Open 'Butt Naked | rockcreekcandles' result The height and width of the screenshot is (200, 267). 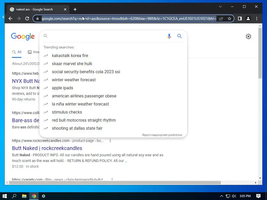47,148
